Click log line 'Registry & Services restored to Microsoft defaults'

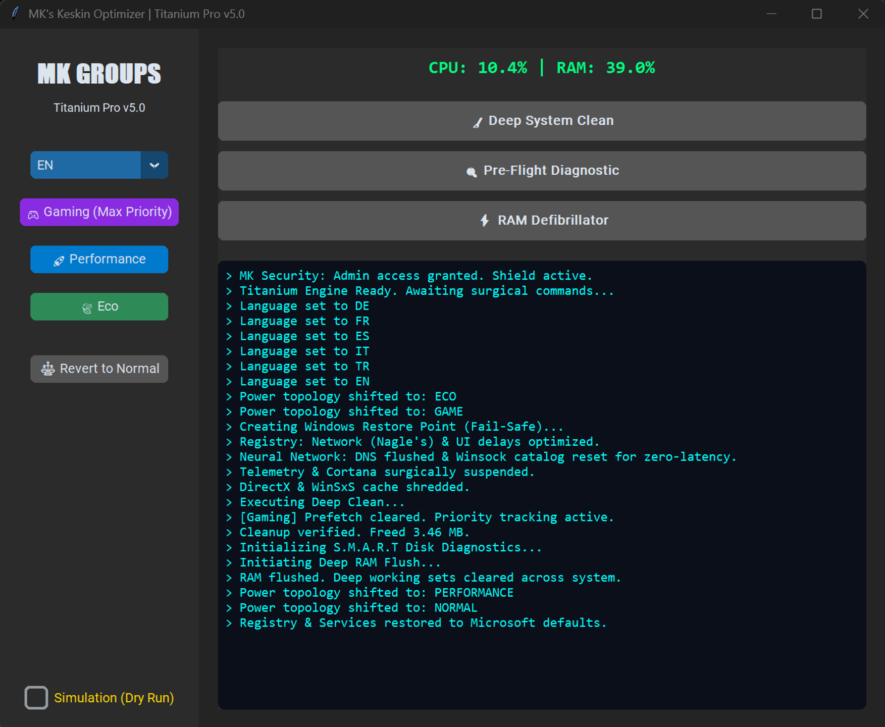417,623
